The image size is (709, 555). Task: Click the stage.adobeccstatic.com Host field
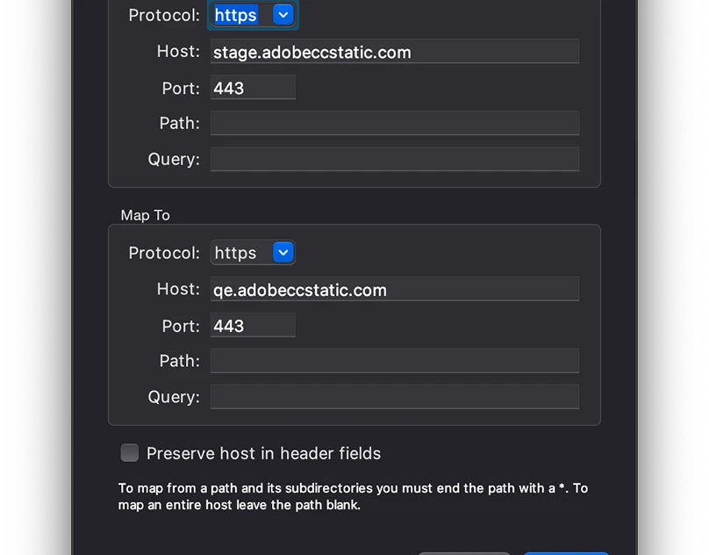pos(394,52)
